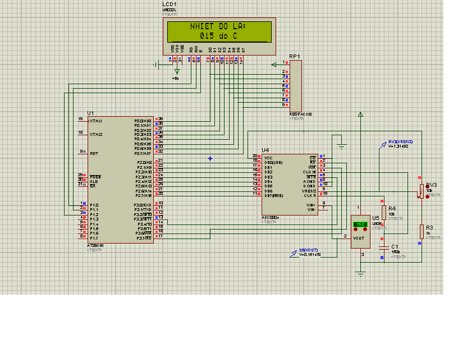This screenshot has height=353, width=467.
Task: Select the U5(VOUT) voltage probe arrow
Action: pos(294,254)
